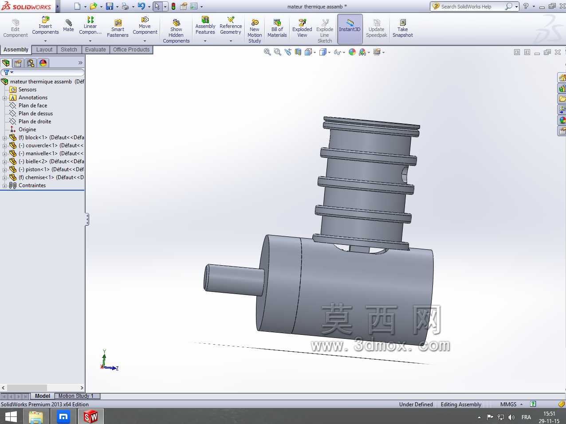This screenshot has width=566, height=424.
Task: Click Edit Appearance color ball icon
Action: point(352,52)
